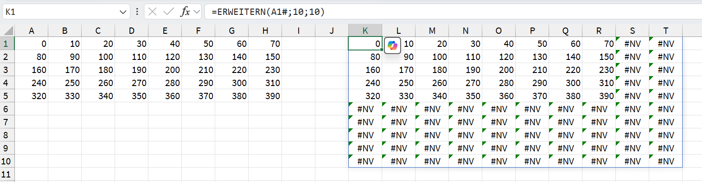Click the Select All corner triangle
Viewport: 702px width, 182px height.
point(8,31)
